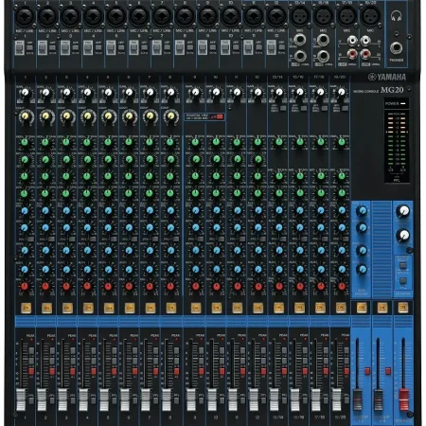
Task: Click the GAIN knob on channel 1
Action: click(x=25, y=93)
